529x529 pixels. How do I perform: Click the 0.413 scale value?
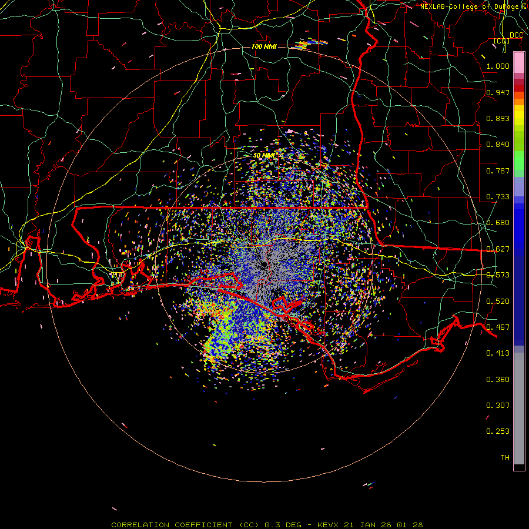[x=498, y=353]
